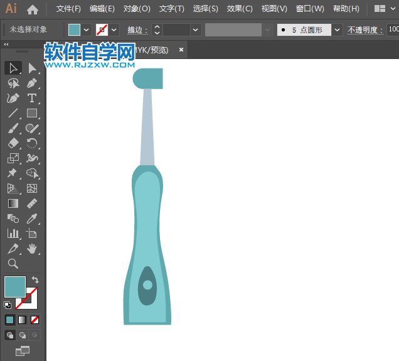The image size is (399, 361).
Task: Select the Gradient tool
Action: tap(13, 203)
